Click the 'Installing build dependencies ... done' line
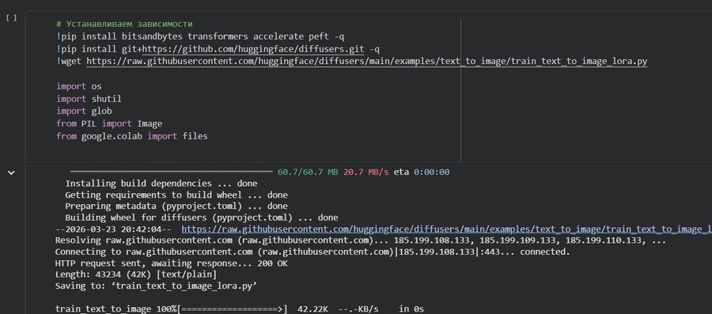 [x=161, y=183]
